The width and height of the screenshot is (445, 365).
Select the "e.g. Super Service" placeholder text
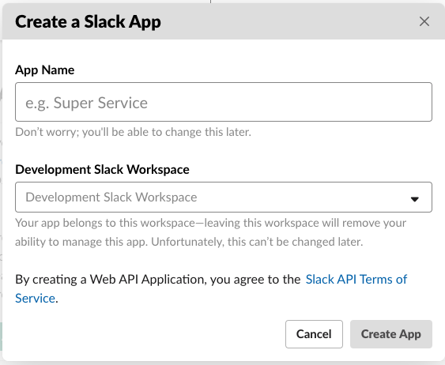click(x=87, y=103)
